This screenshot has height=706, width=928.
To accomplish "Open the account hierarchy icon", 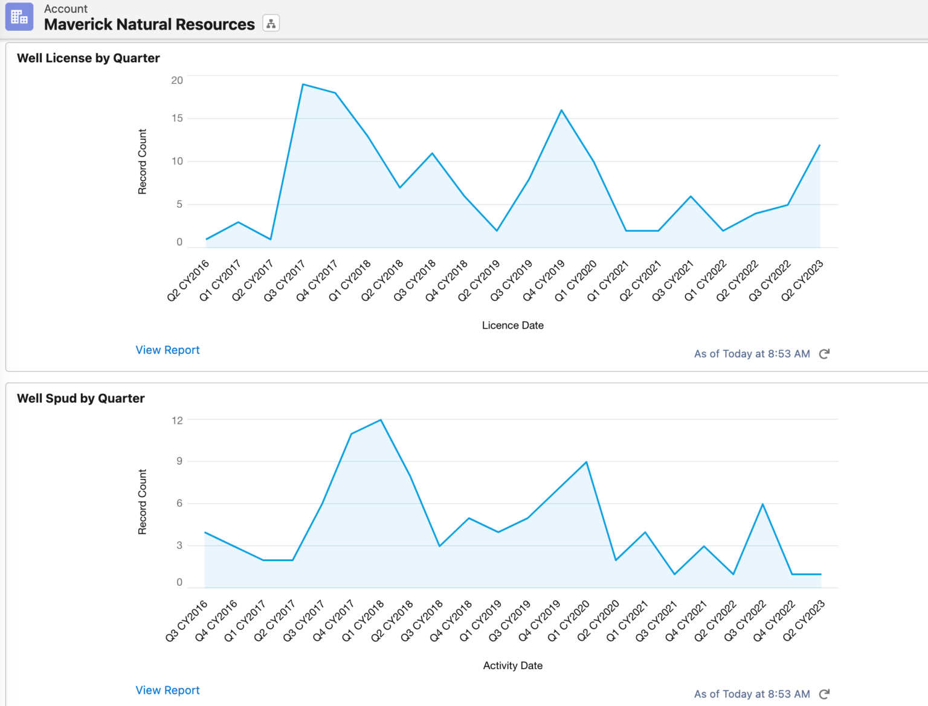I will 271,24.
